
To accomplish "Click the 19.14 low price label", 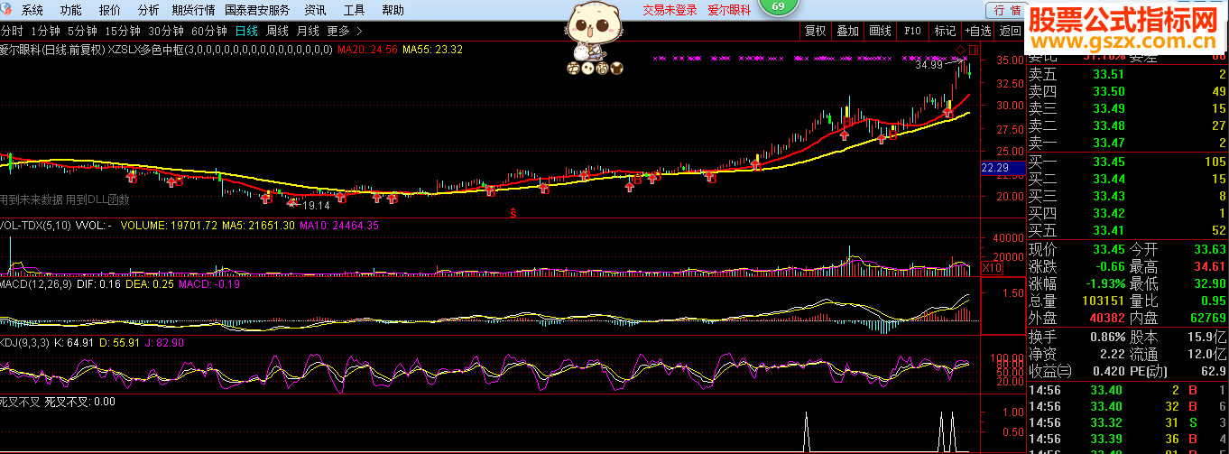I will click(x=315, y=206).
